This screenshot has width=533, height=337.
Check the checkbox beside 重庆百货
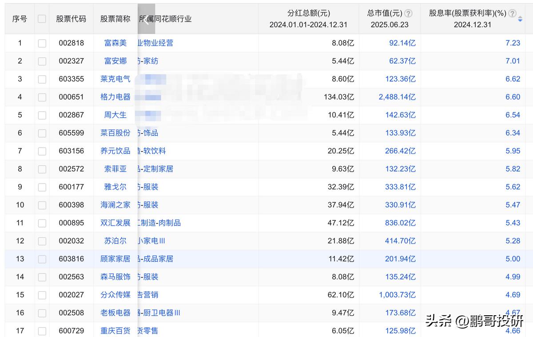pyautogui.click(x=42, y=330)
